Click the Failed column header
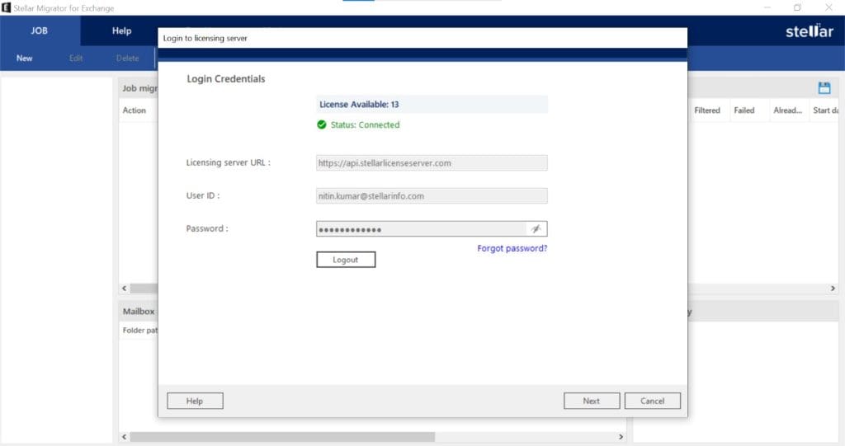 click(x=744, y=110)
